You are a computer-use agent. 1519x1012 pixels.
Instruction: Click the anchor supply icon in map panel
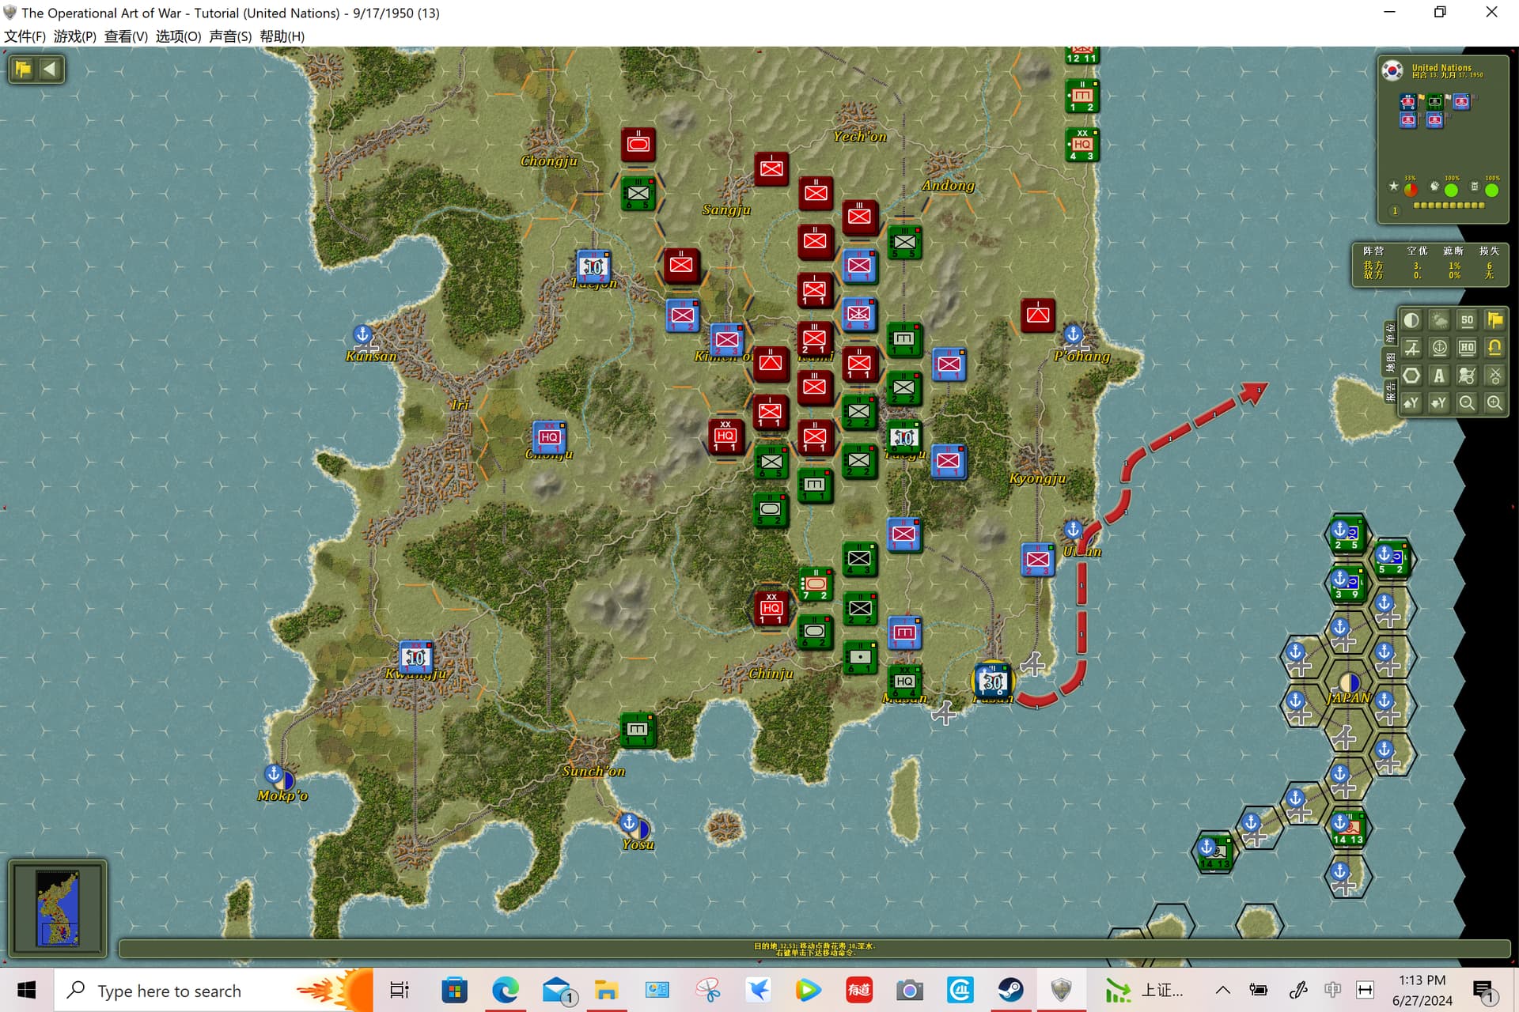tap(1439, 348)
